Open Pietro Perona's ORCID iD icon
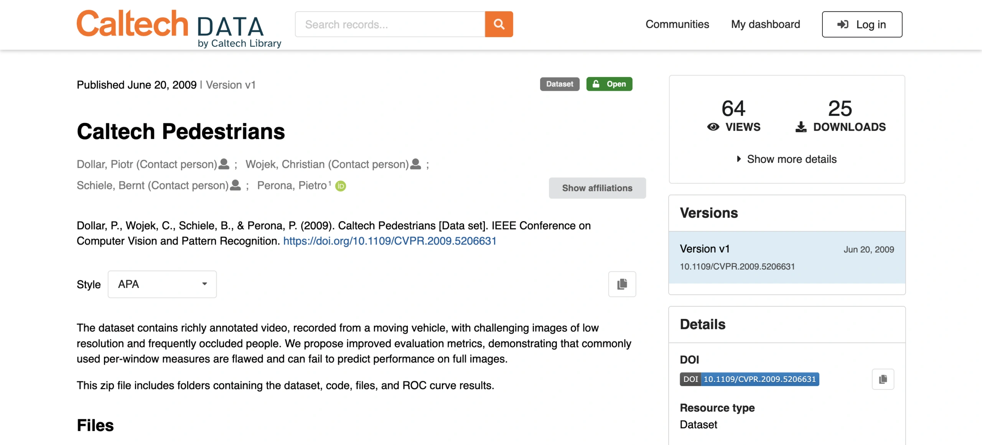Screen dimensions: 982x445 point(341,186)
